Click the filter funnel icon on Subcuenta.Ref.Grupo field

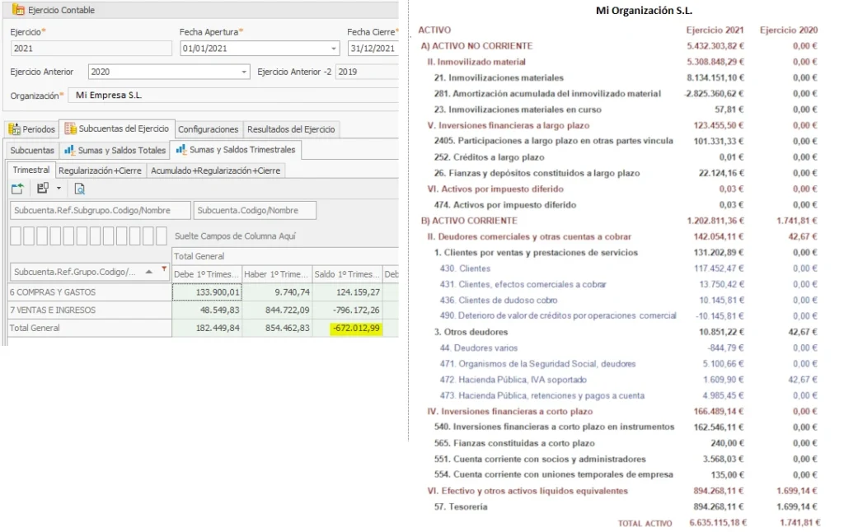(x=164, y=269)
